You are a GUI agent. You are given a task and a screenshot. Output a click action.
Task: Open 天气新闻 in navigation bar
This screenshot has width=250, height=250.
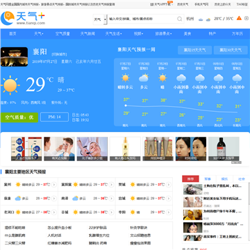click(87, 34)
